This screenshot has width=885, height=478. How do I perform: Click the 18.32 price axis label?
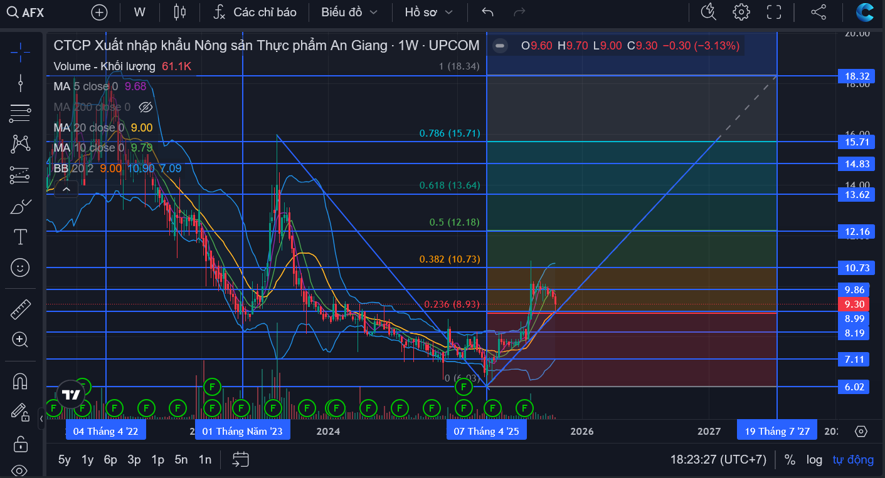[855, 76]
